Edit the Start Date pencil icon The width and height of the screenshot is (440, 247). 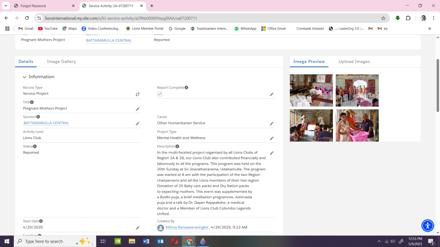pyautogui.click(x=137, y=228)
